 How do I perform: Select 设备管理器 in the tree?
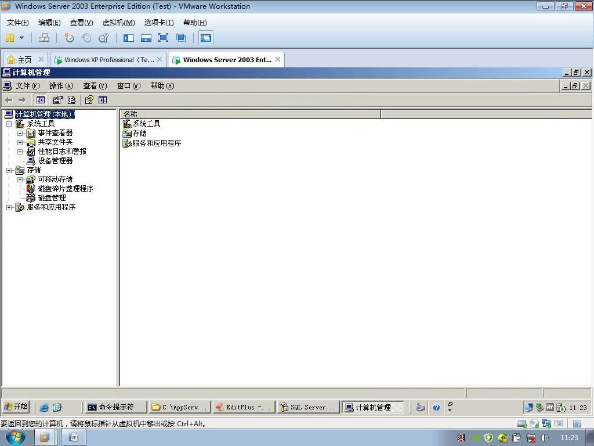click(55, 161)
